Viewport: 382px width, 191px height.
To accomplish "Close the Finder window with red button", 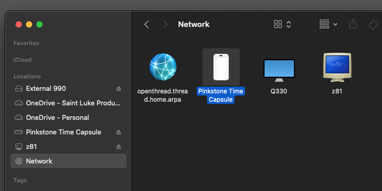I will click(x=19, y=24).
